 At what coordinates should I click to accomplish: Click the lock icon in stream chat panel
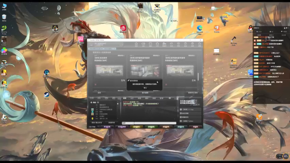(285, 28)
